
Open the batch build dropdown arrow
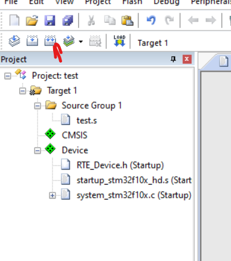81,42
